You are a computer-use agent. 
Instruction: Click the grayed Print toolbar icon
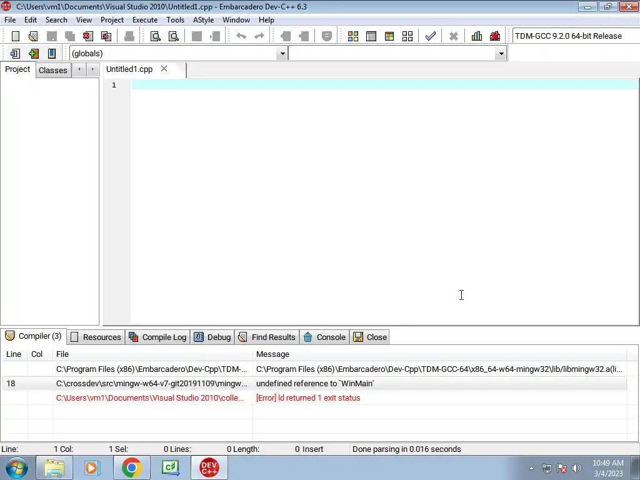pyautogui.click(x=129, y=36)
